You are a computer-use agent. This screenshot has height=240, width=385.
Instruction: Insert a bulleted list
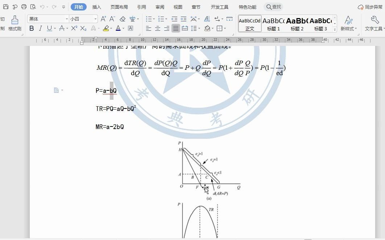pyautogui.click(x=150, y=19)
